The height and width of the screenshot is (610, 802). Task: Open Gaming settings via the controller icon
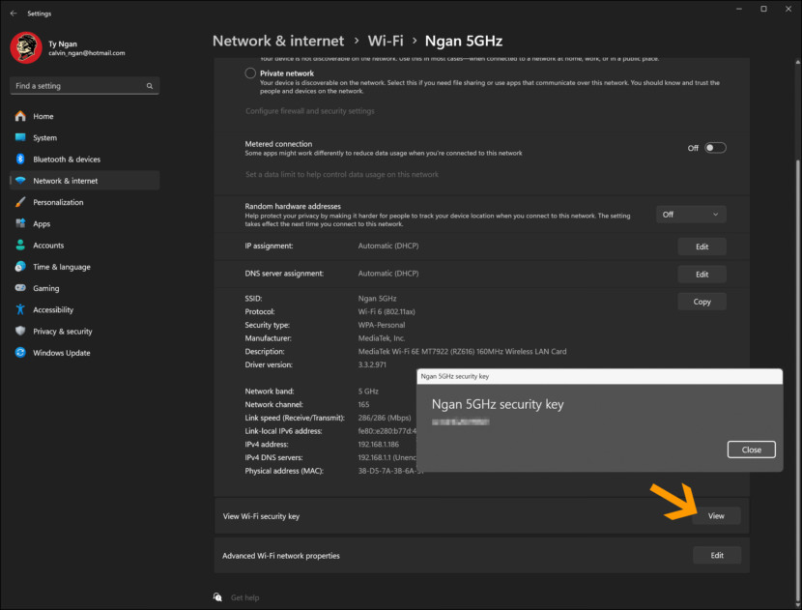(x=21, y=288)
